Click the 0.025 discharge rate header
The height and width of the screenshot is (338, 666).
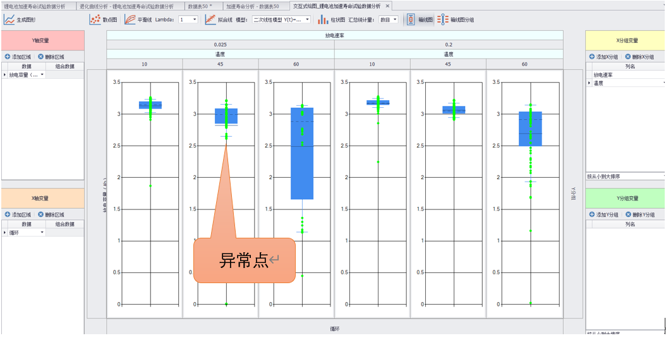click(x=221, y=45)
